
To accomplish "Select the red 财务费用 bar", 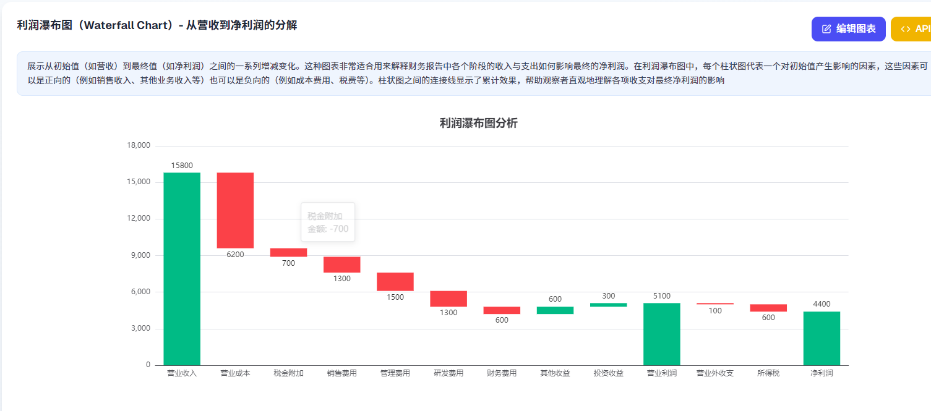I will (502, 310).
